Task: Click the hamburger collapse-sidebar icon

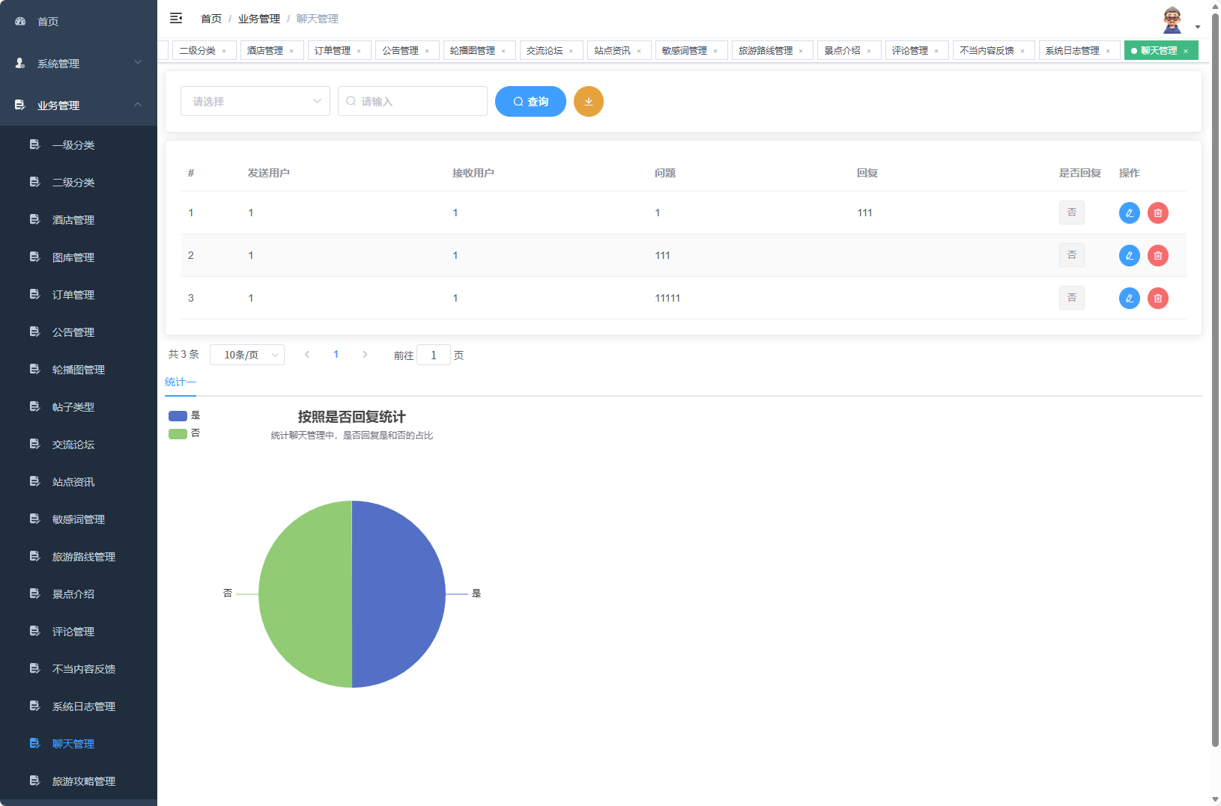Action: pos(176,18)
